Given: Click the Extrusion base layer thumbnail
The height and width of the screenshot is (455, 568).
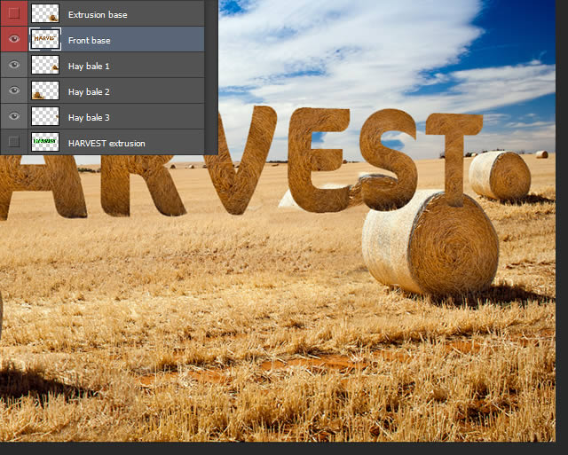Looking at the screenshot, I should 45,13.
